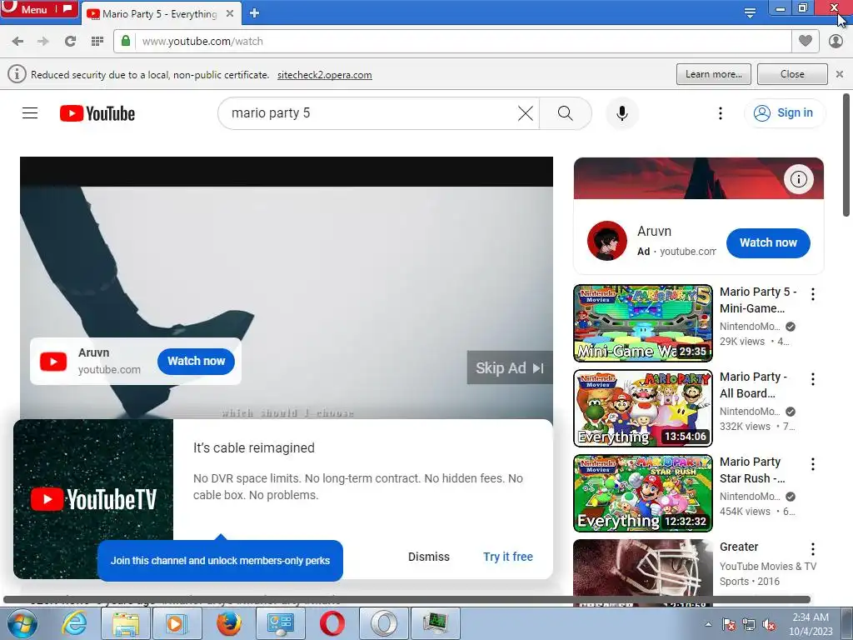Image resolution: width=853 pixels, height=640 pixels.
Task: Open a new tab with plus button
Action: point(254,13)
